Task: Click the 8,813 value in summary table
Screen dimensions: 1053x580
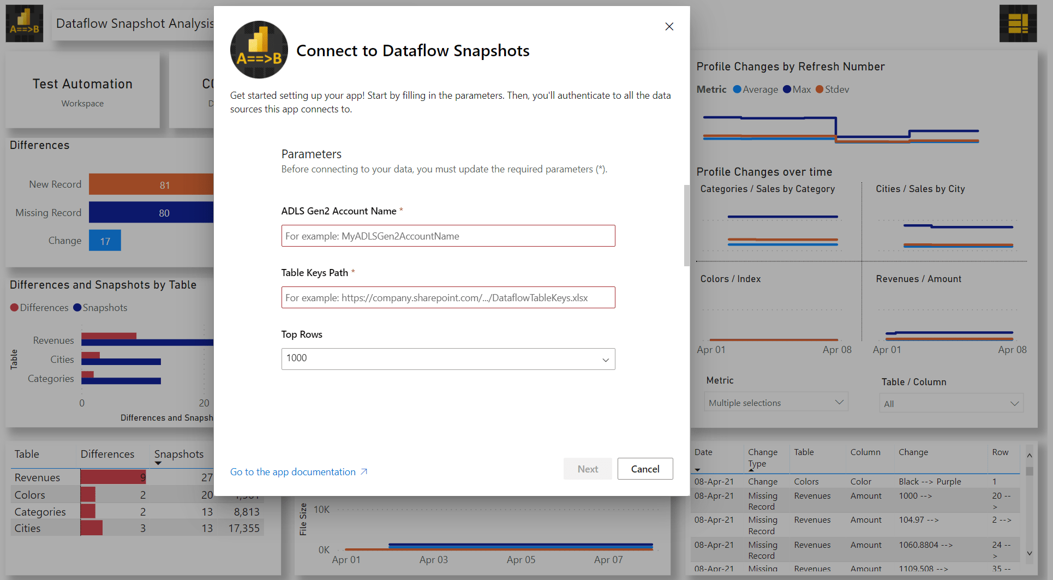Action: pyautogui.click(x=247, y=512)
